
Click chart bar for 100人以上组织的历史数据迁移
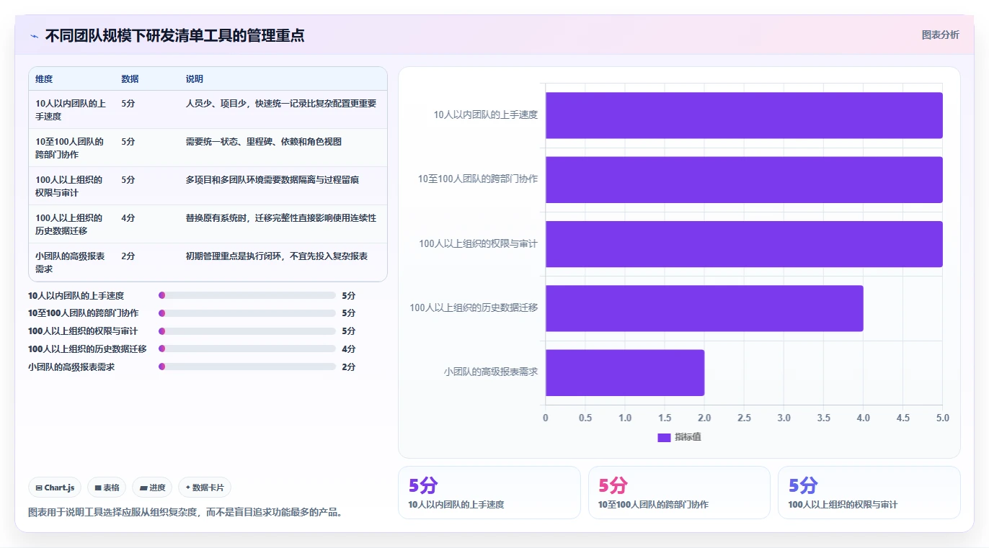click(704, 308)
